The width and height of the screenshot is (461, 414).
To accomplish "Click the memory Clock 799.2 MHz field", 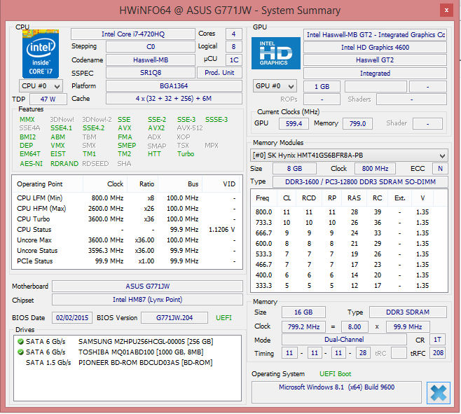I will click(x=303, y=326).
